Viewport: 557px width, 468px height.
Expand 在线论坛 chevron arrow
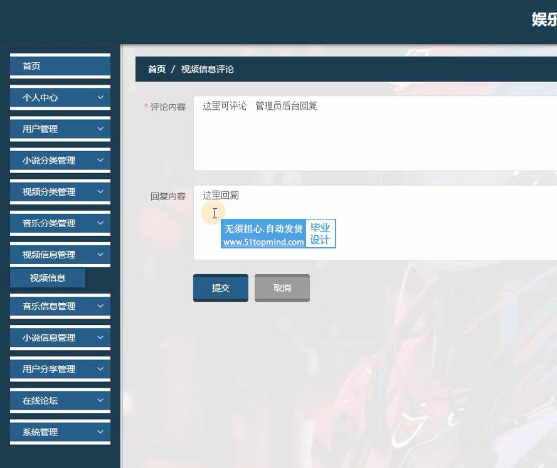[100, 400]
